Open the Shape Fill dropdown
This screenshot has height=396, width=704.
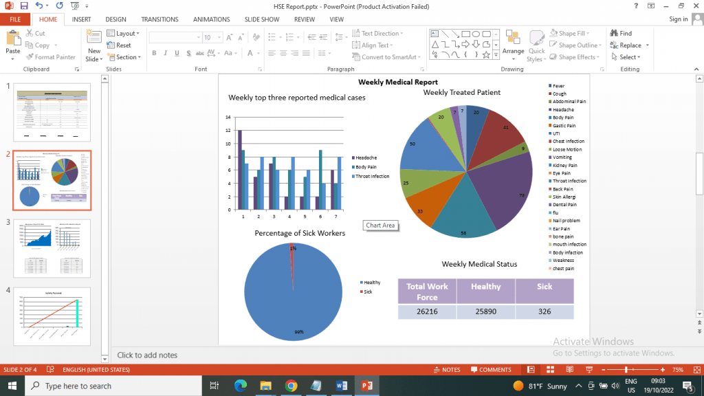[x=570, y=33]
